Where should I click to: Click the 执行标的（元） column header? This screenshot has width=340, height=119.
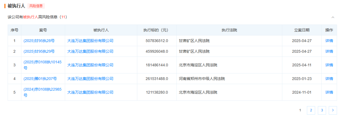157,30
